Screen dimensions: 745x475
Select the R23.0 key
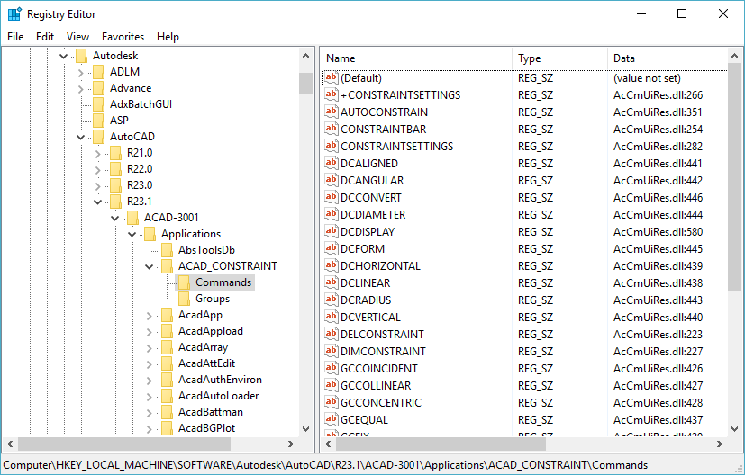(140, 185)
